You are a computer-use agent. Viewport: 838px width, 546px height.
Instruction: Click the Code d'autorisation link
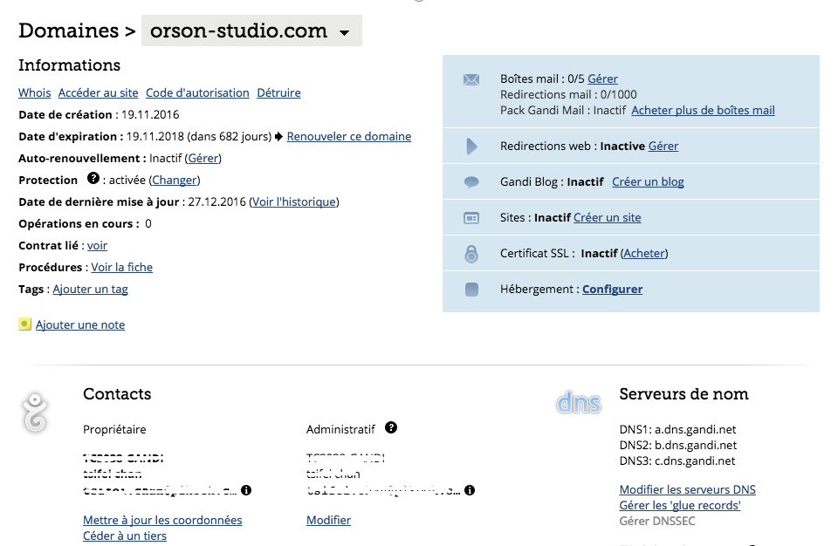[198, 93]
